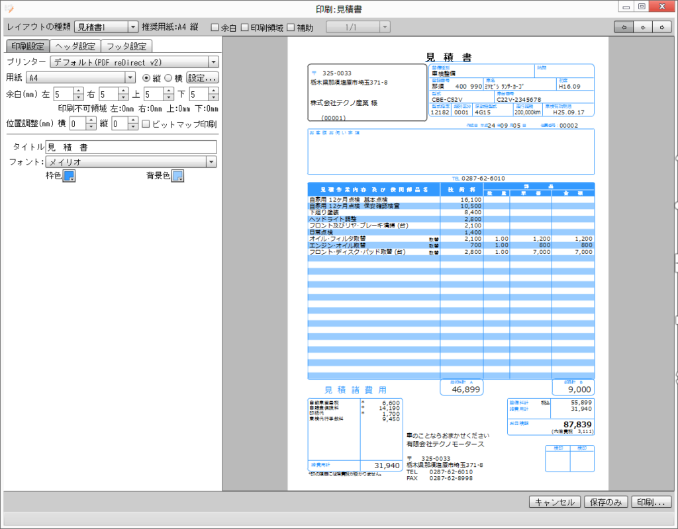Screen dimensions: 678x529
Task: Click 有限会社テクノモータース in preview
Action: [x=446, y=444]
